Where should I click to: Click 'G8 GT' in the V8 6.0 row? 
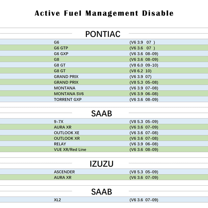(x=60, y=65)
